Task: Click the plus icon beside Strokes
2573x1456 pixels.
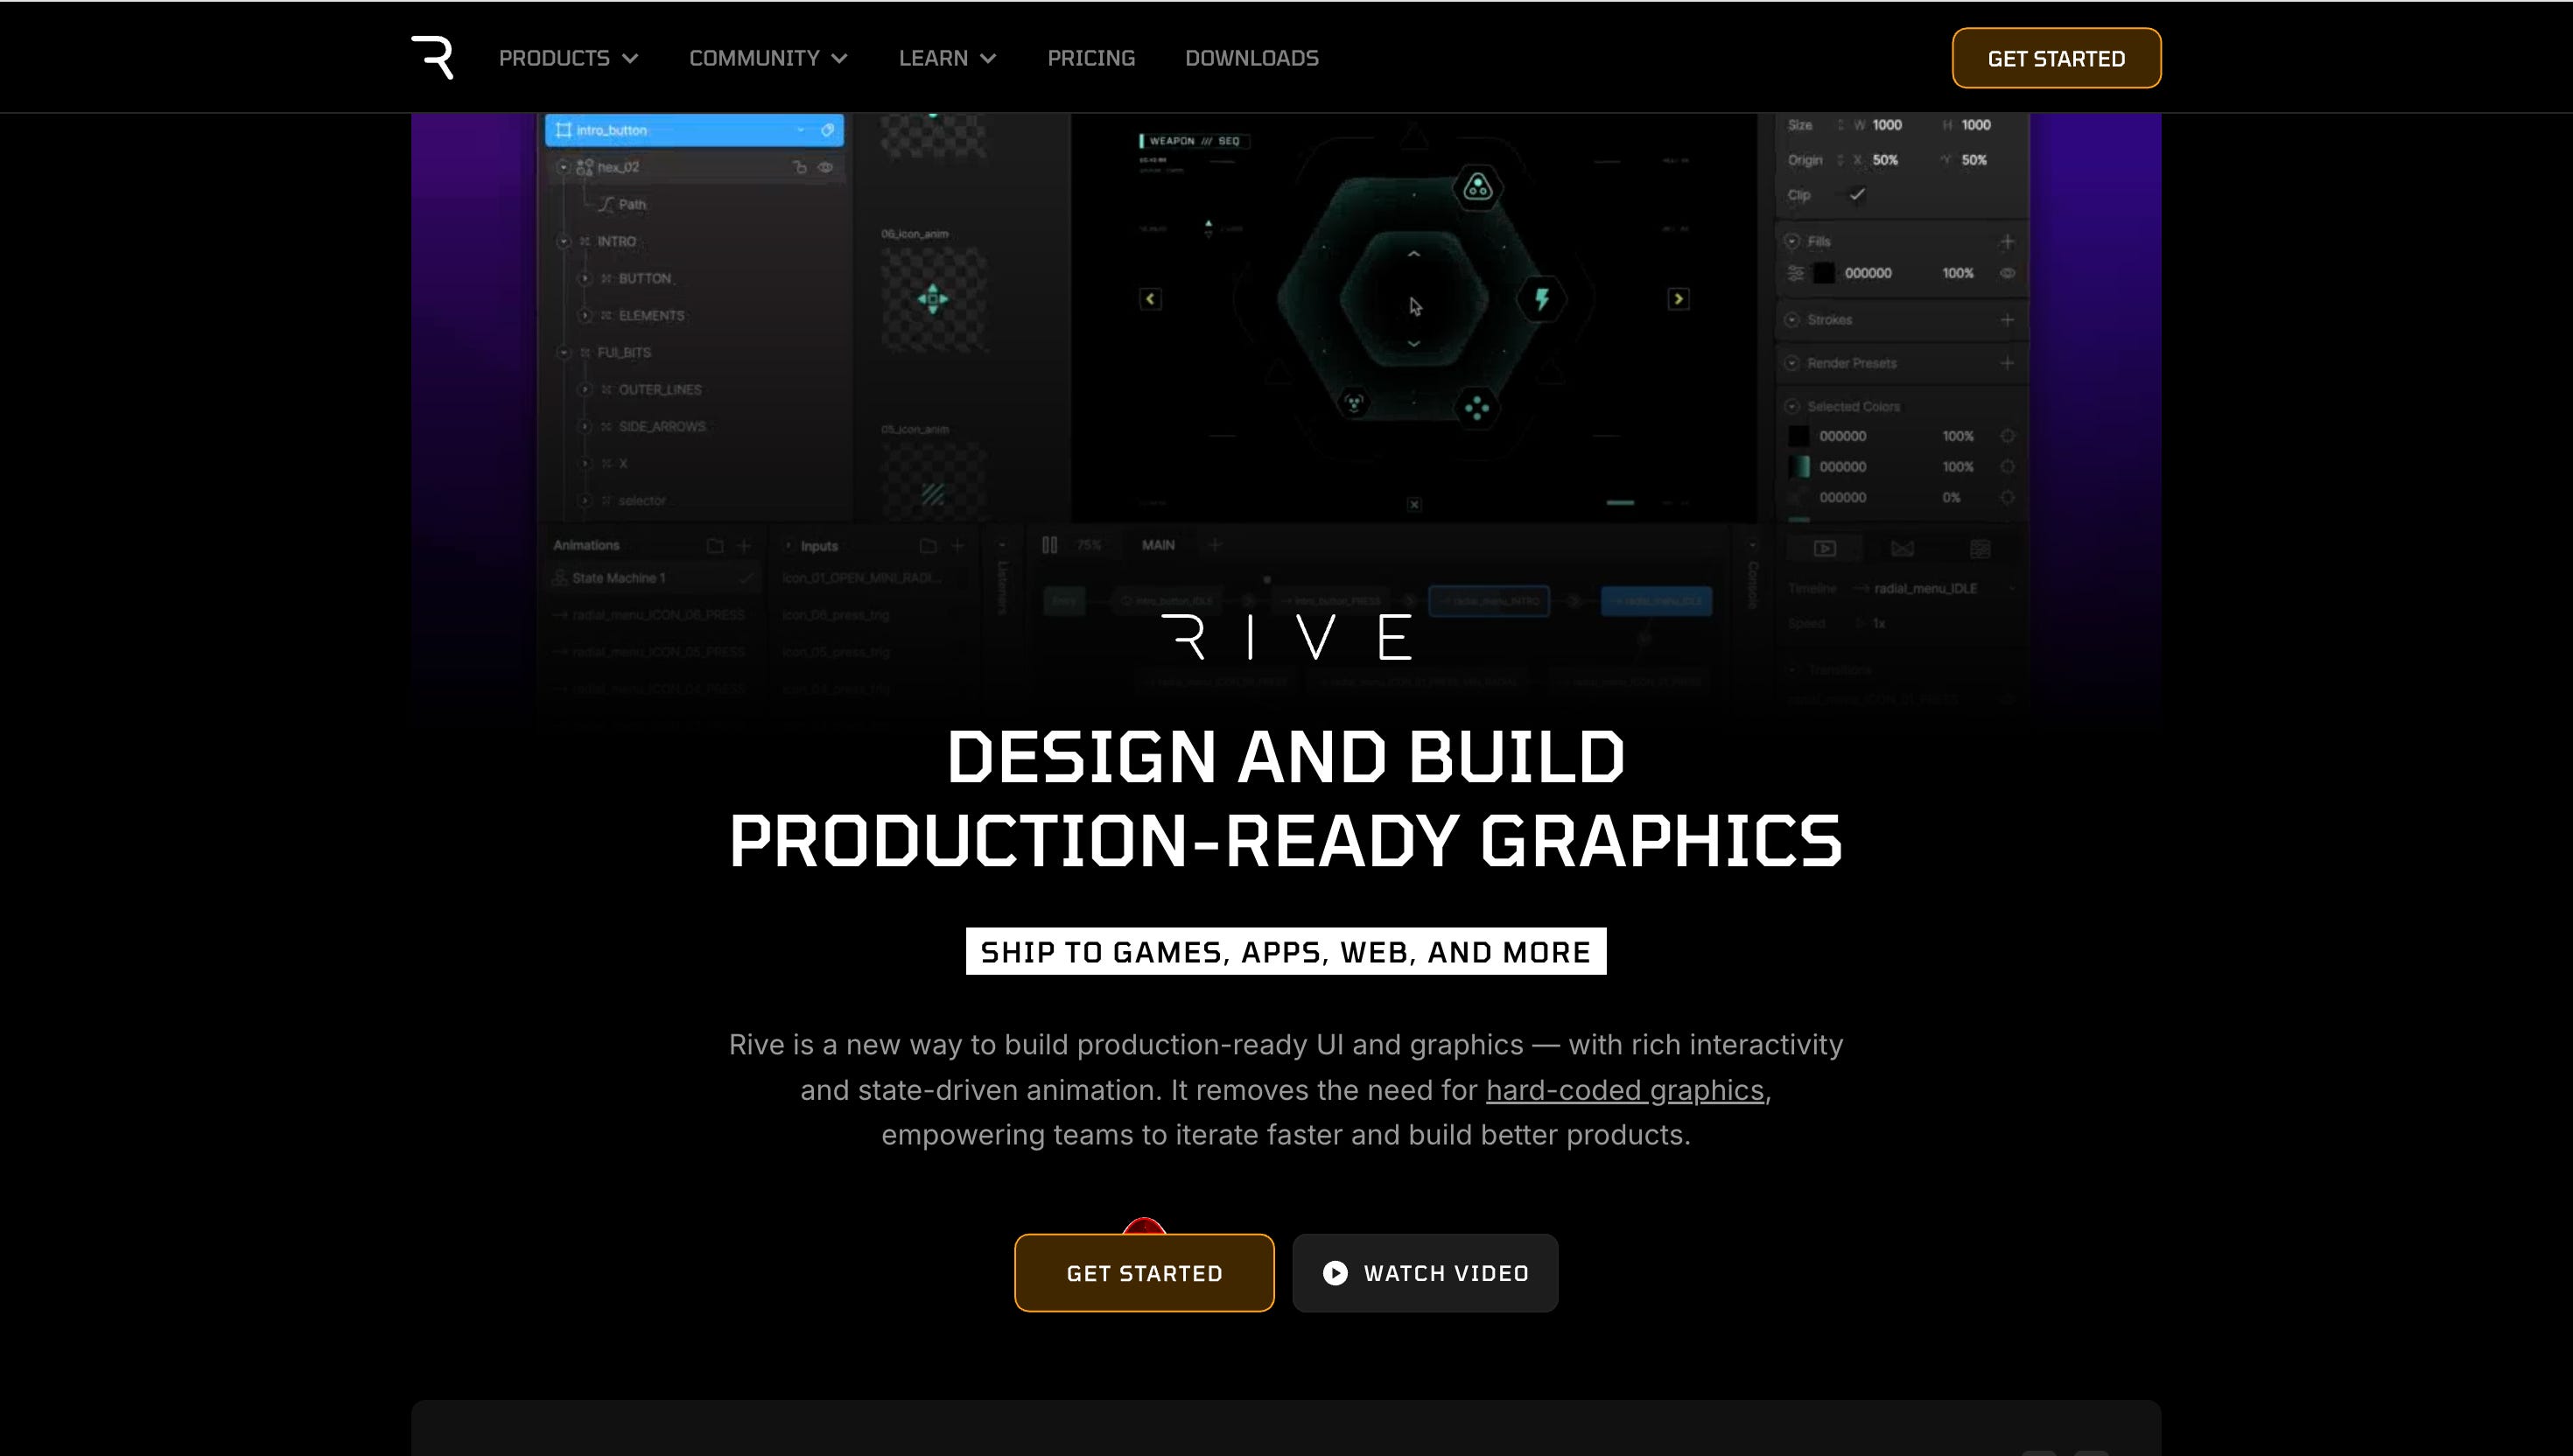Action: (2006, 320)
